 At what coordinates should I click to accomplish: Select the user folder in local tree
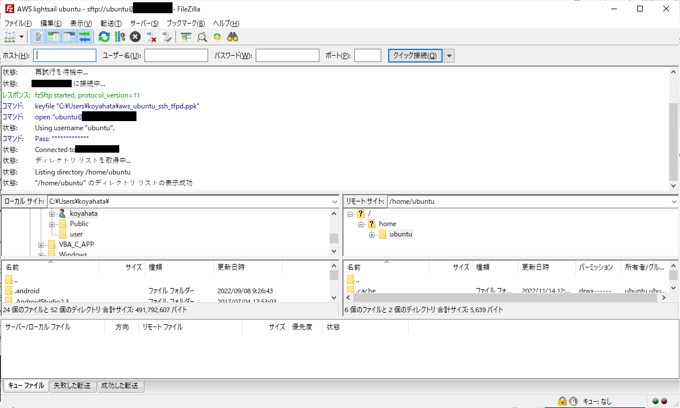click(76, 234)
